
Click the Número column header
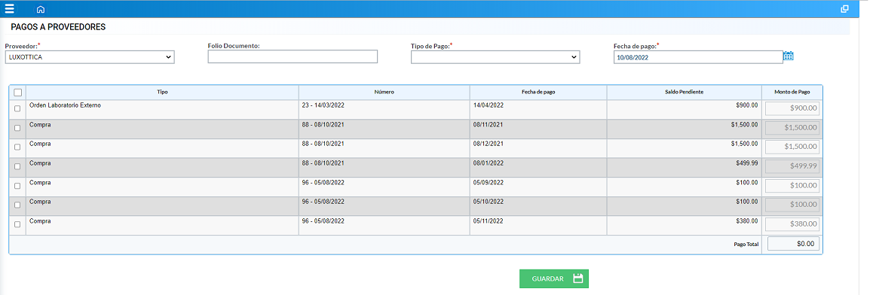[384, 93]
